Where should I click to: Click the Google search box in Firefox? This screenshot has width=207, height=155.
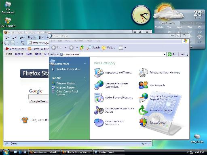coord(38,97)
